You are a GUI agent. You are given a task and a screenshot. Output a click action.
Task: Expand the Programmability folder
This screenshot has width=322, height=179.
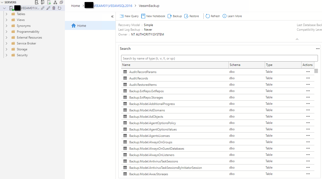(x=7, y=32)
